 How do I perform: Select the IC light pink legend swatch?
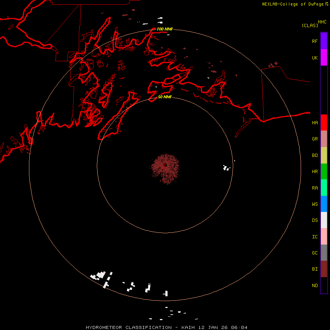pos(324,236)
